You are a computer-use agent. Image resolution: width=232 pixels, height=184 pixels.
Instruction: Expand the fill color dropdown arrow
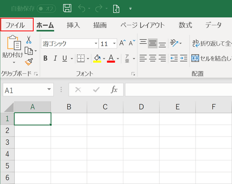pos(104,59)
